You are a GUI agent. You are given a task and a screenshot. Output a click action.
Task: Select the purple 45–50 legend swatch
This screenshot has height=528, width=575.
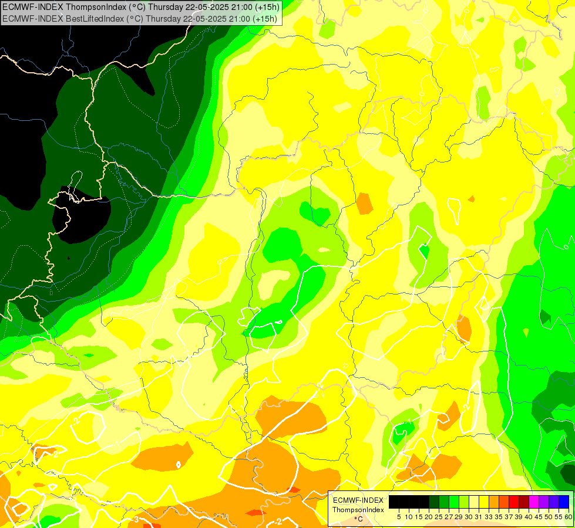[x=543, y=502]
